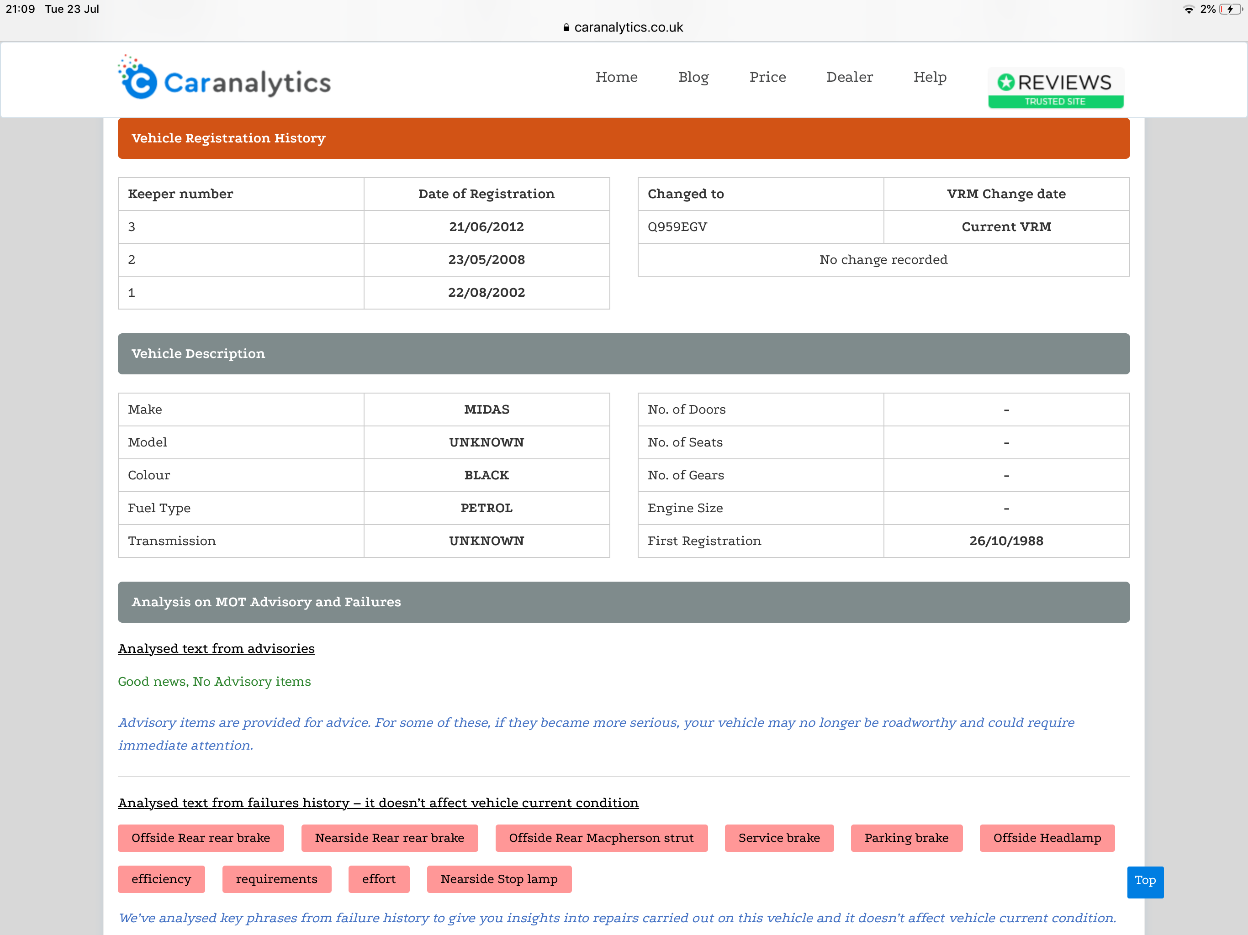
Task: Open the REVIEWS trusted site badge
Action: point(1055,87)
